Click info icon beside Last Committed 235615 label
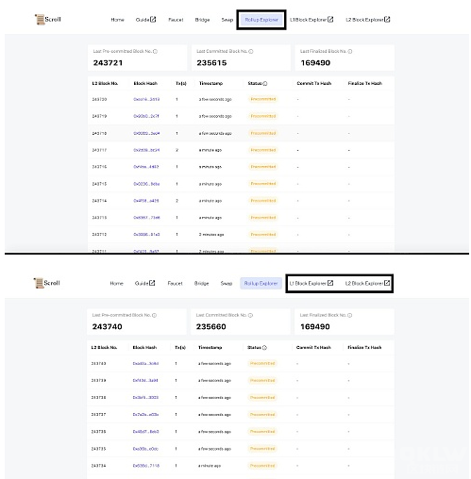This screenshot has width=471, height=479. [x=251, y=51]
